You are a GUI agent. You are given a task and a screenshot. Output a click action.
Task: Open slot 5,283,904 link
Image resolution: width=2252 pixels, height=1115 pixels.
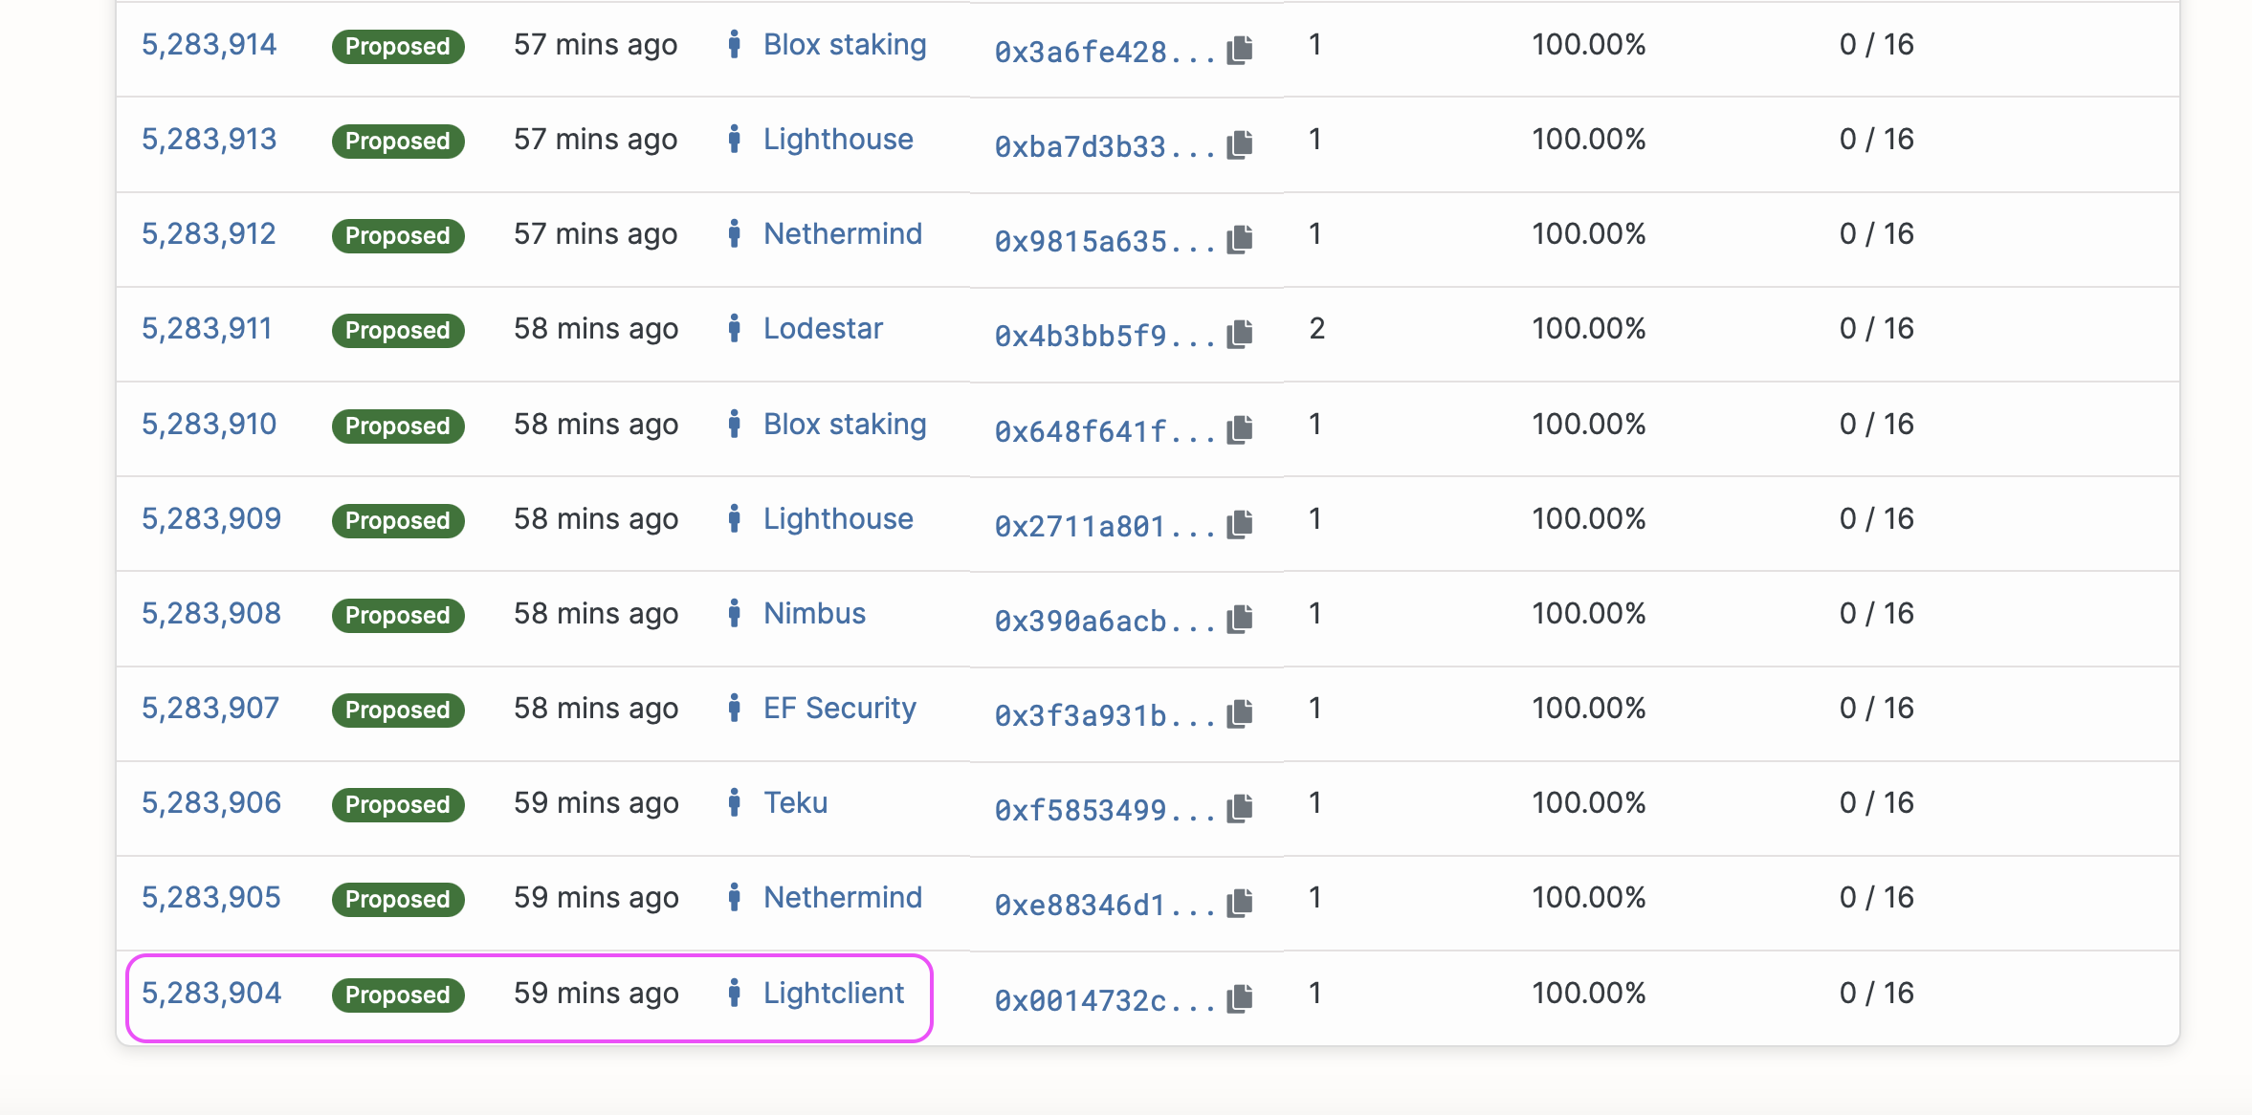[211, 994]
